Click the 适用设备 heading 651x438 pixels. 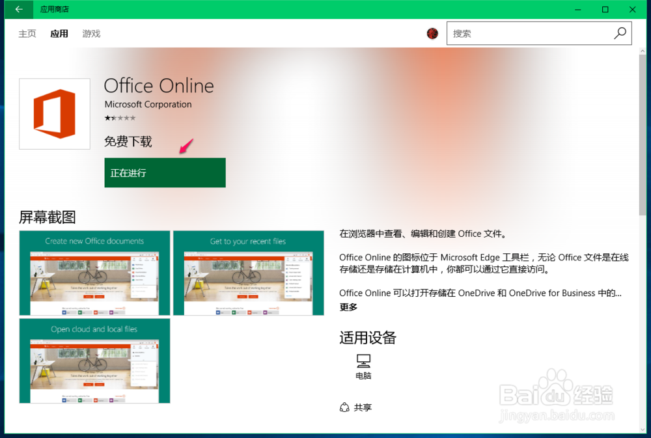(x=368, y=338)
